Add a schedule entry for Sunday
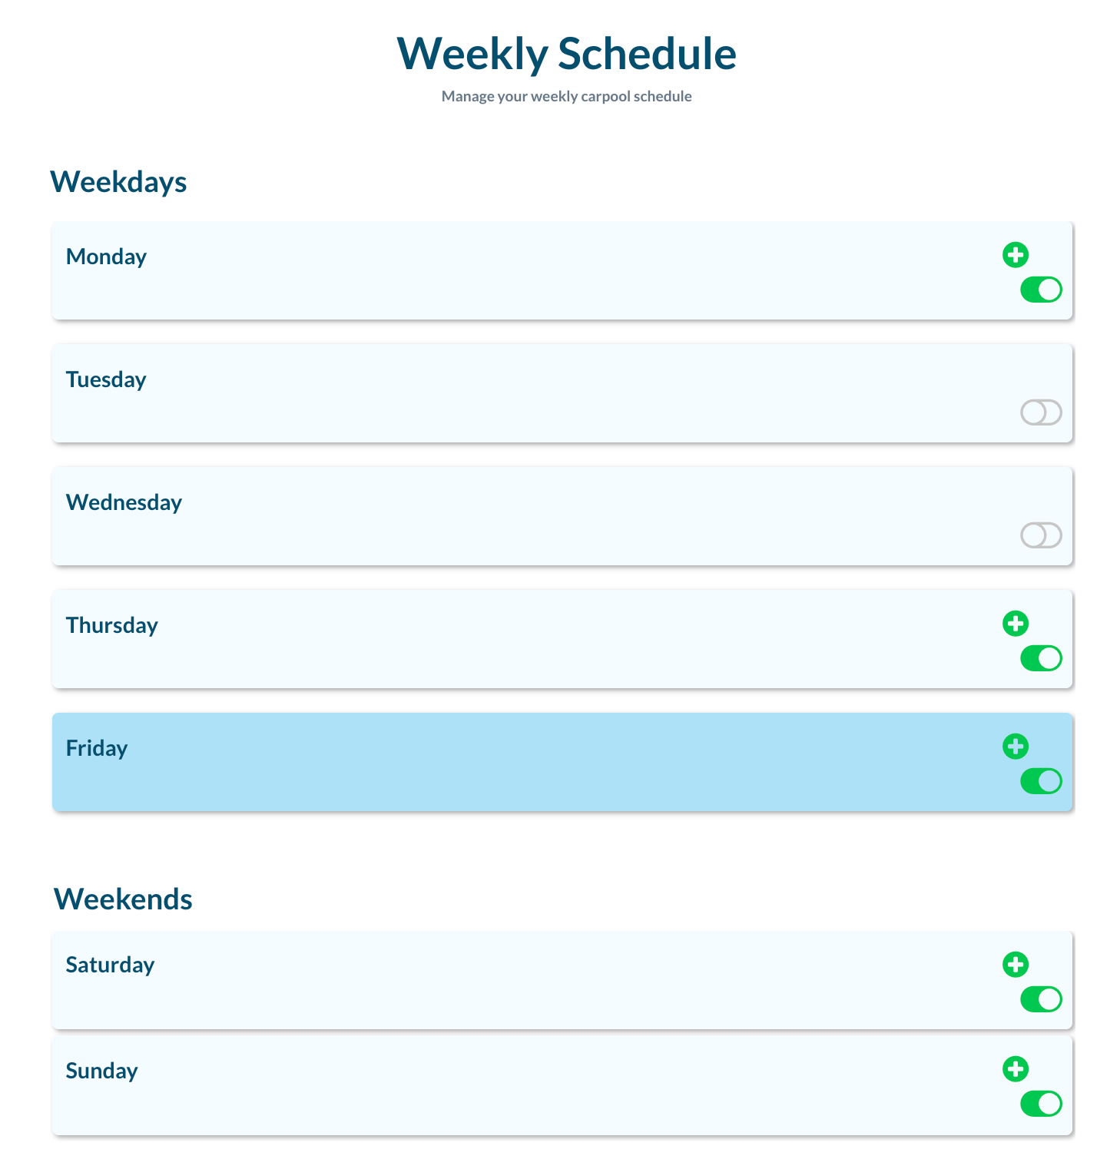 [x=1015, y=1069]
